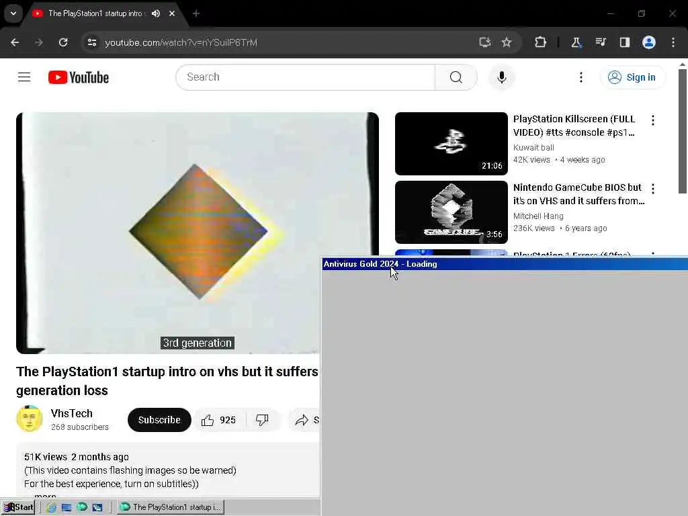Screen dimensions: 688x516
Task: Open the media controls icon in Chrome toolbar
Action: tap(600, 42)
